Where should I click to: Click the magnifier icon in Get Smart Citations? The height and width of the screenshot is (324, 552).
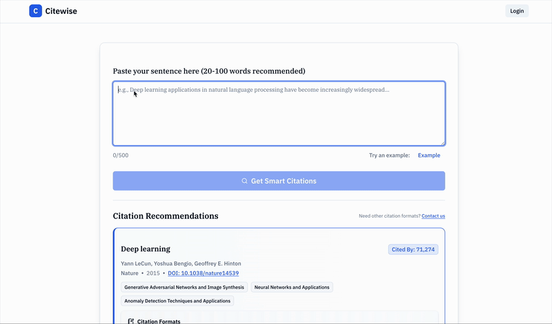pos(244,181)
